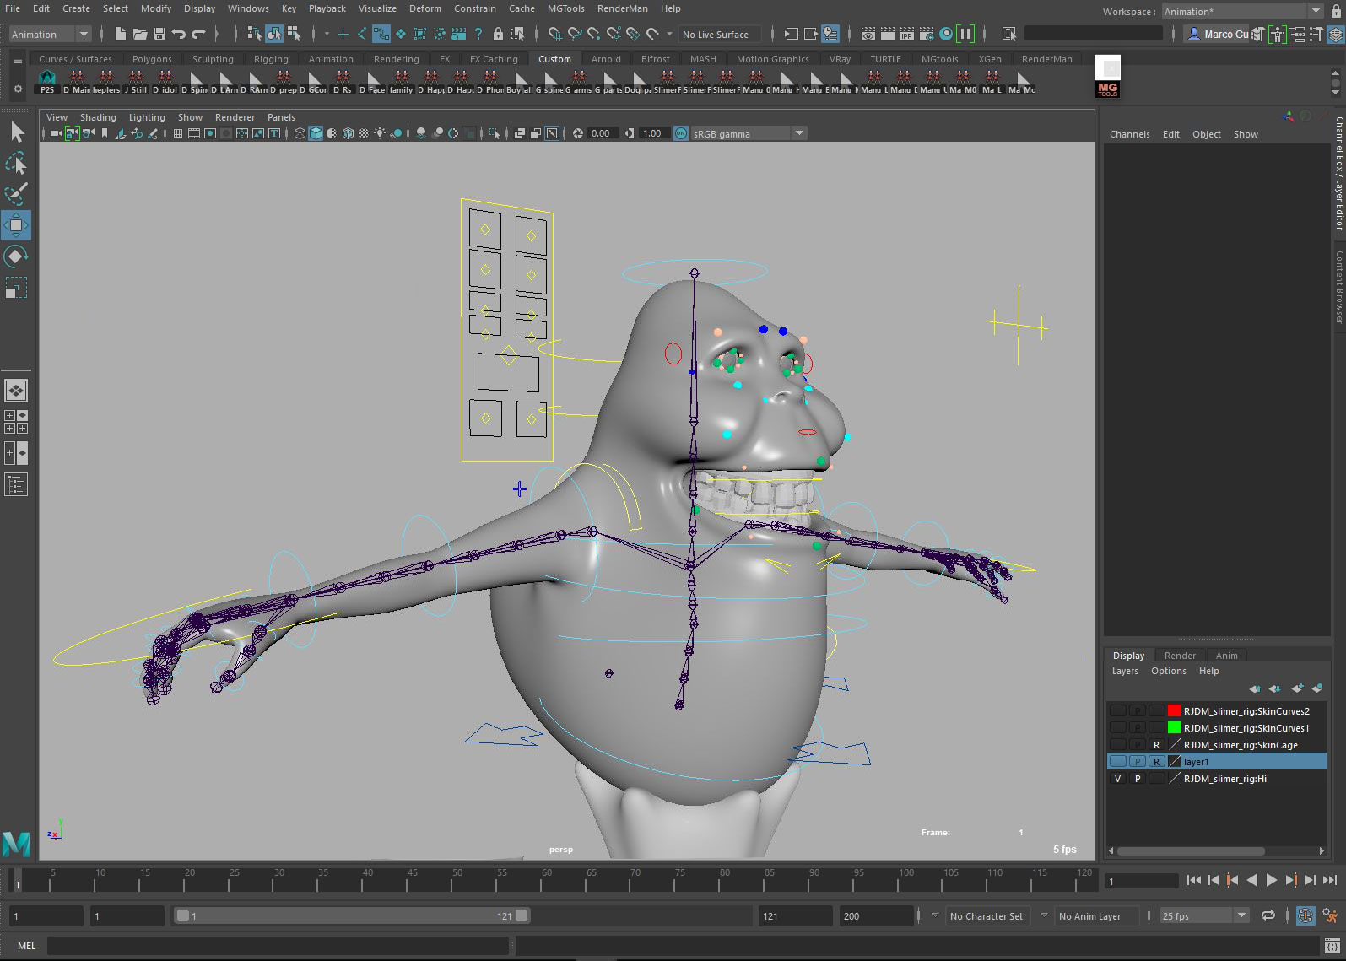The width and height of the screenshot is (1346, 961).
Task: Click the Select by component type icon
Action: point(294,34)
